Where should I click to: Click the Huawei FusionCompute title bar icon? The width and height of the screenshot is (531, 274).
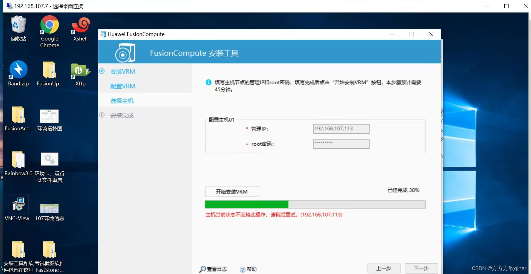103,34
